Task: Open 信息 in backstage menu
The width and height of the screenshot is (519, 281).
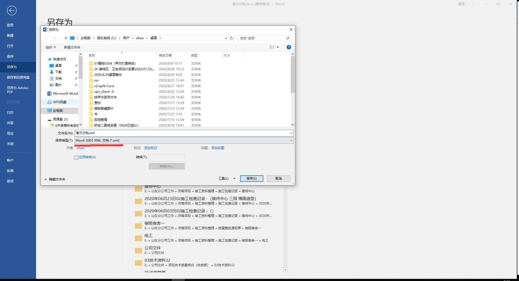Action: 10,25
